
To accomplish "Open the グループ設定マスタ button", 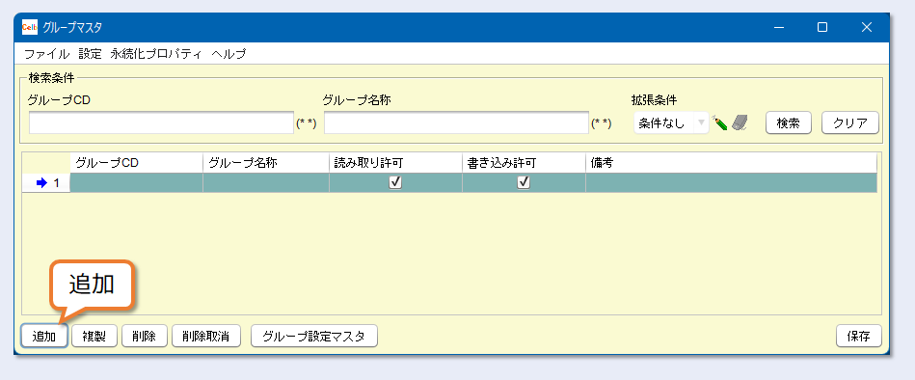I will click(x=314, y=337).
